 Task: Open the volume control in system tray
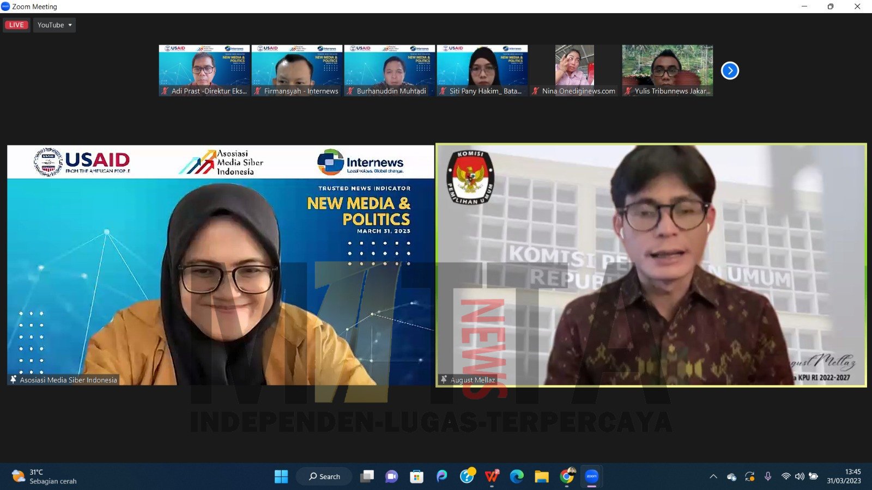[x=800, y=477]
